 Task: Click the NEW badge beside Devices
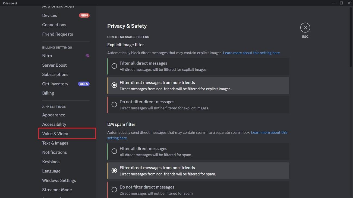(x=84, y=15)
